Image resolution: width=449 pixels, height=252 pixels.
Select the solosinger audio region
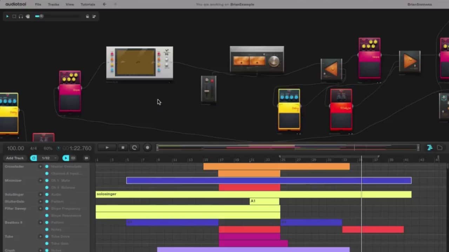point(254,194)
